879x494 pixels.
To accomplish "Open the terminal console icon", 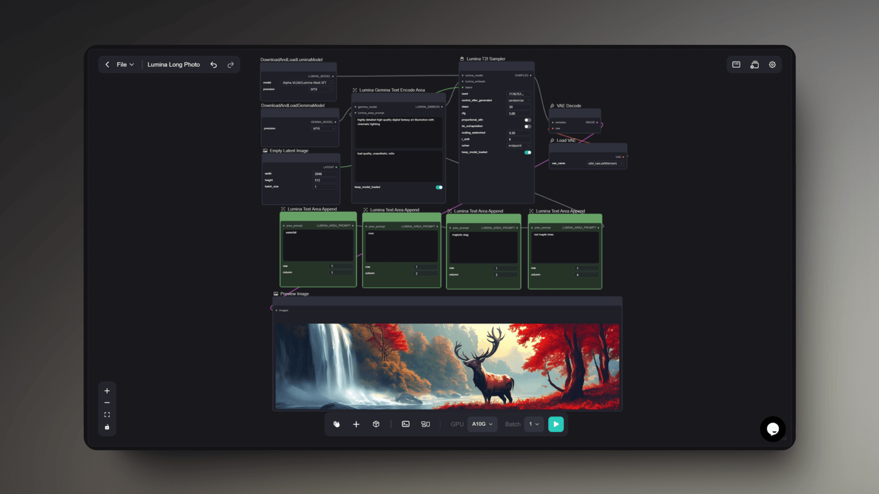I will [x=406, y=424].
